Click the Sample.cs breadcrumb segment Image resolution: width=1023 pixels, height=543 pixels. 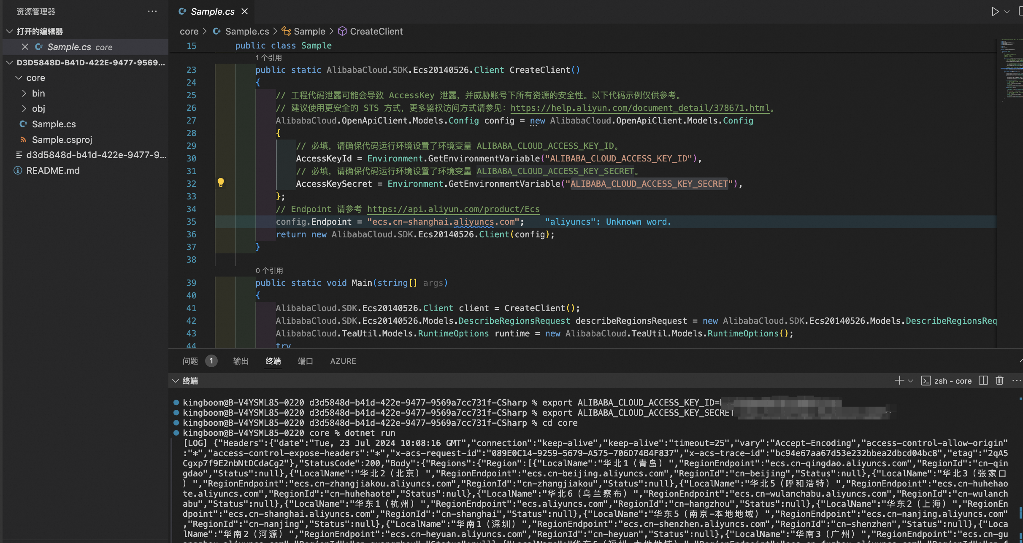(247, 32)
